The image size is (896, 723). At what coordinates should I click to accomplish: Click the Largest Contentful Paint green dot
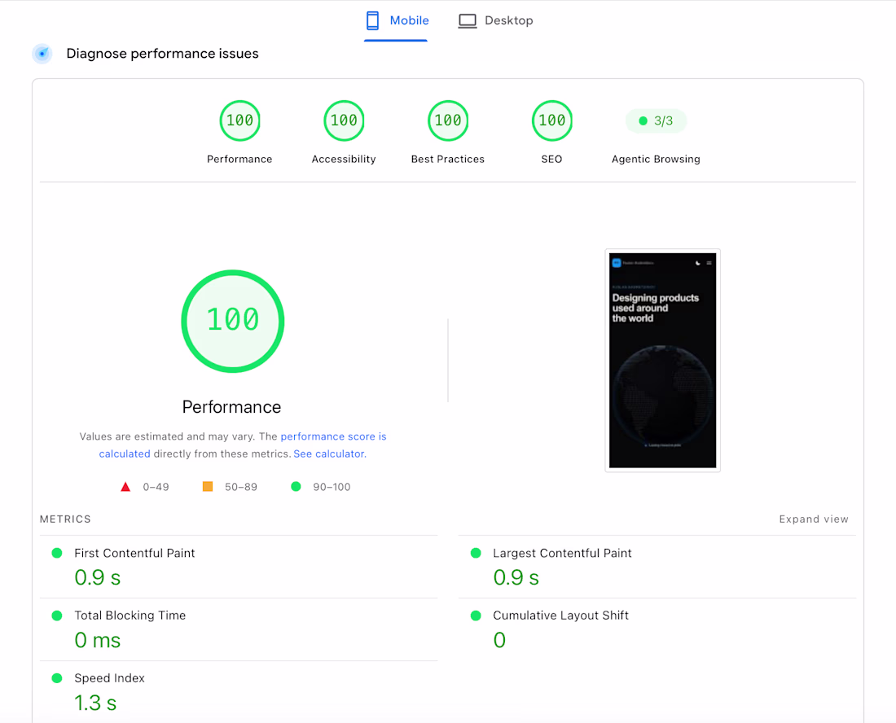point(476,553)
